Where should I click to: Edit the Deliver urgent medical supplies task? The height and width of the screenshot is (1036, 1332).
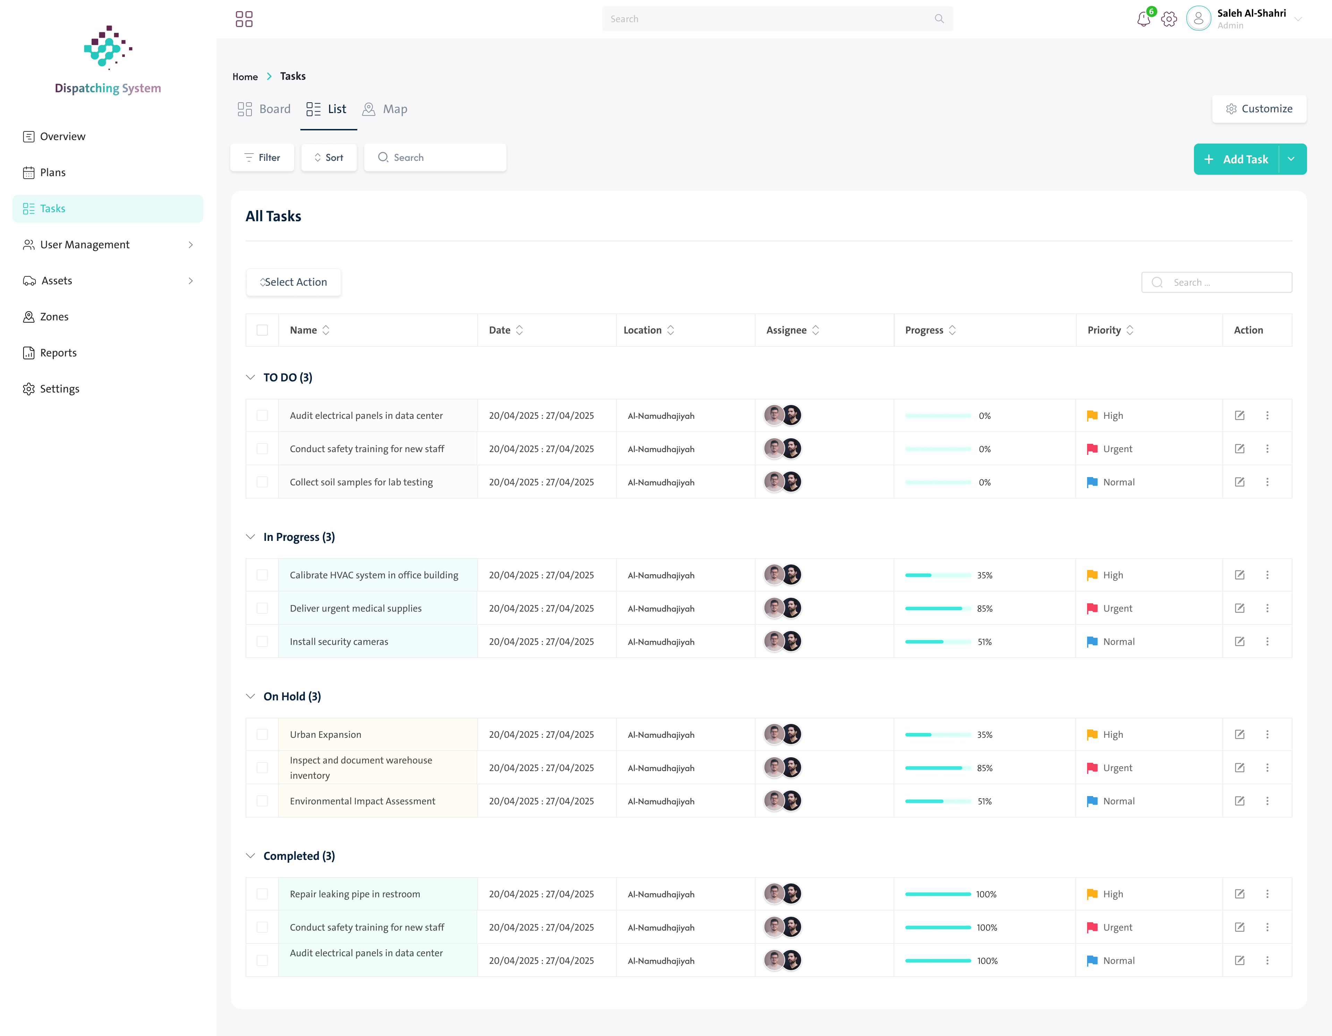pos(1240,608)
